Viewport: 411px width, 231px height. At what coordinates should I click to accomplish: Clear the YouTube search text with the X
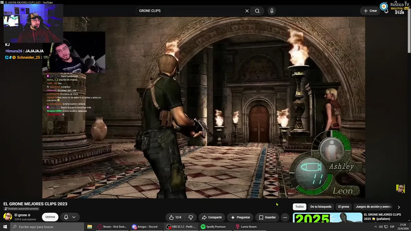(247, 11)
